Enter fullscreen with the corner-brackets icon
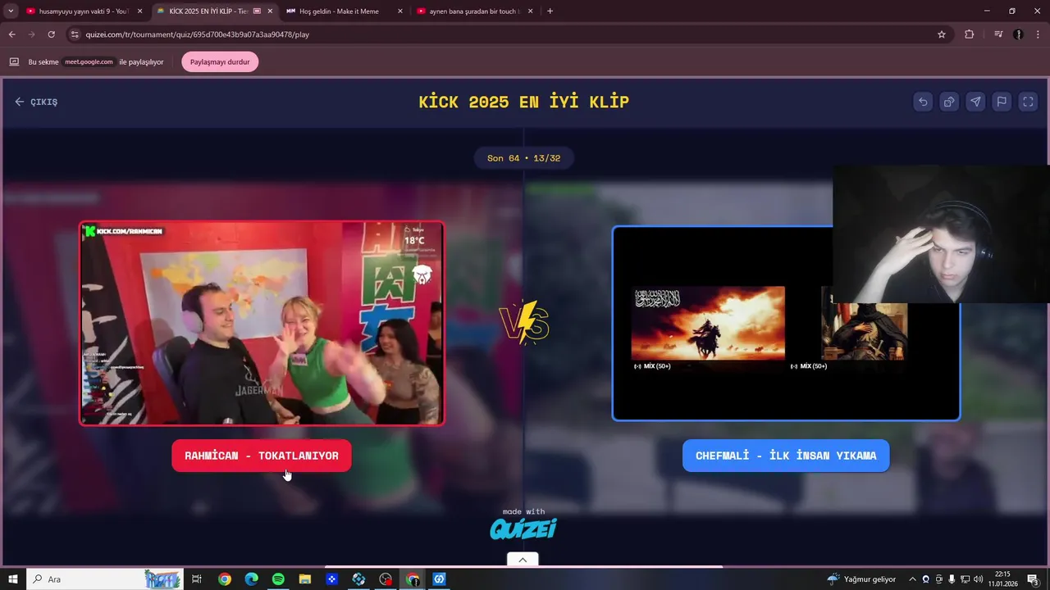Viewport: 1050px width, 590px height. pos(1028,102)
